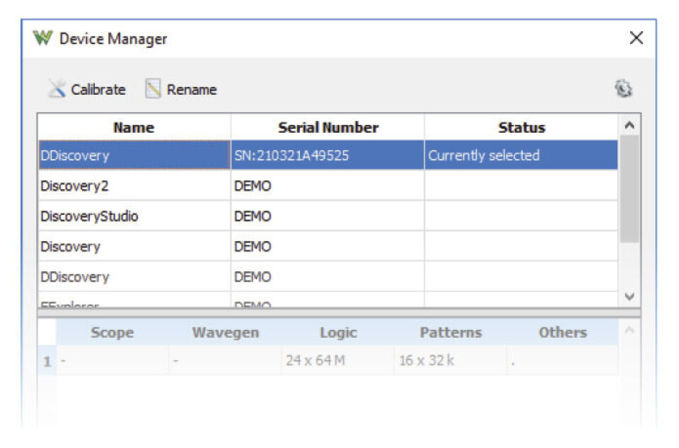679x448 pixels.
Task: Select the DDiscovery row with serial number
Action: [x=328, y=155]
